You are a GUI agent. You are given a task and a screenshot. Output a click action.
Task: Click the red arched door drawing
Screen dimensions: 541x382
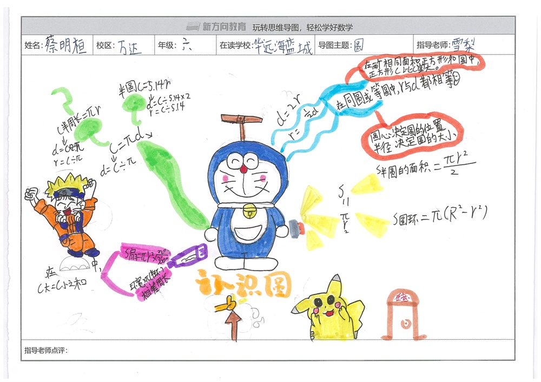coord(403,314)
